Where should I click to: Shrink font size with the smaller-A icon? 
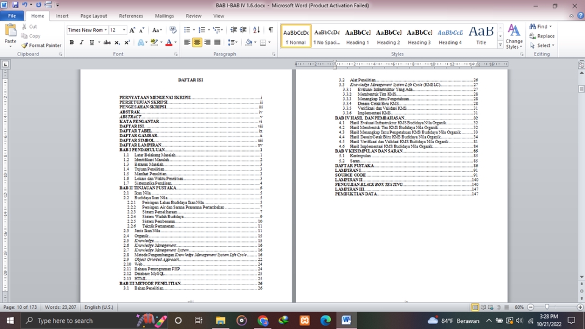(142, 30)
